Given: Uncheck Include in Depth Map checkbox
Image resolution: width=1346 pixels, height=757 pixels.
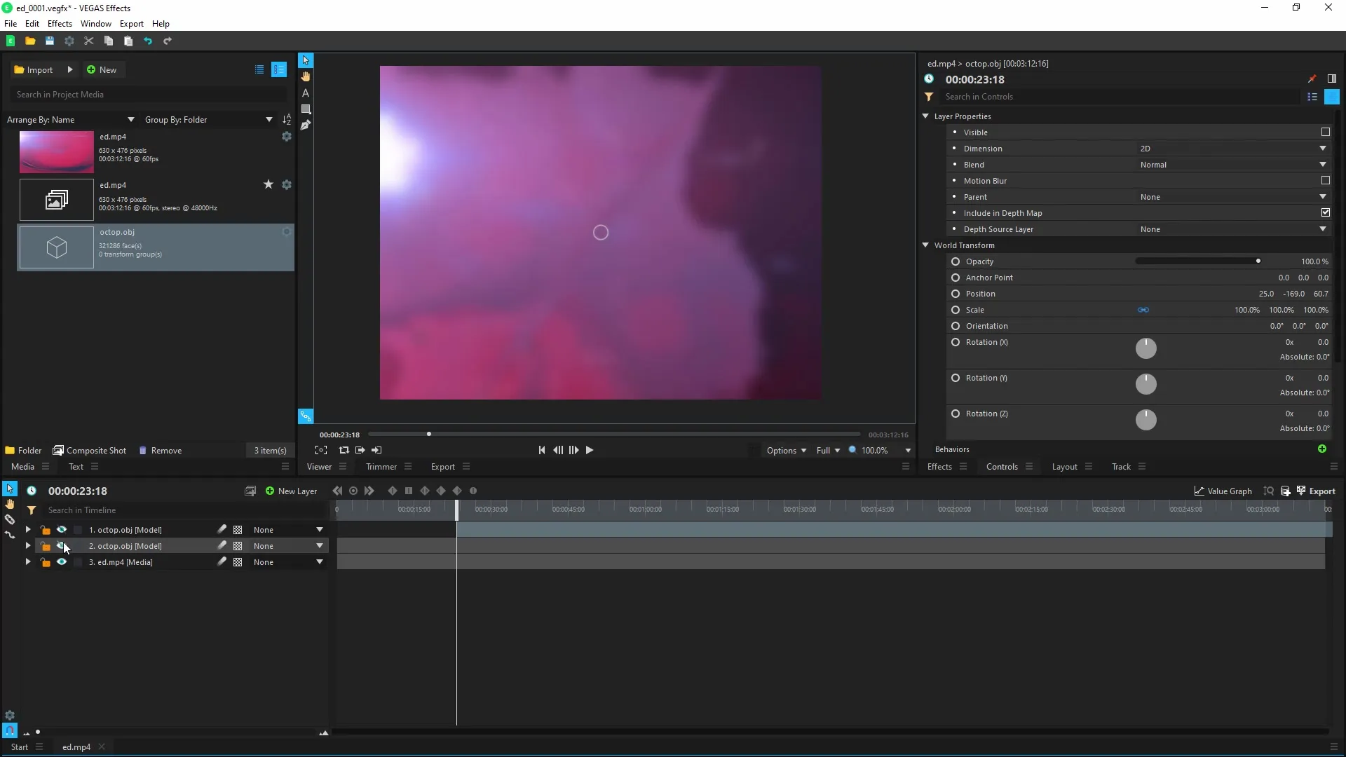Looking at the screenshot, I should [1326, 212].
